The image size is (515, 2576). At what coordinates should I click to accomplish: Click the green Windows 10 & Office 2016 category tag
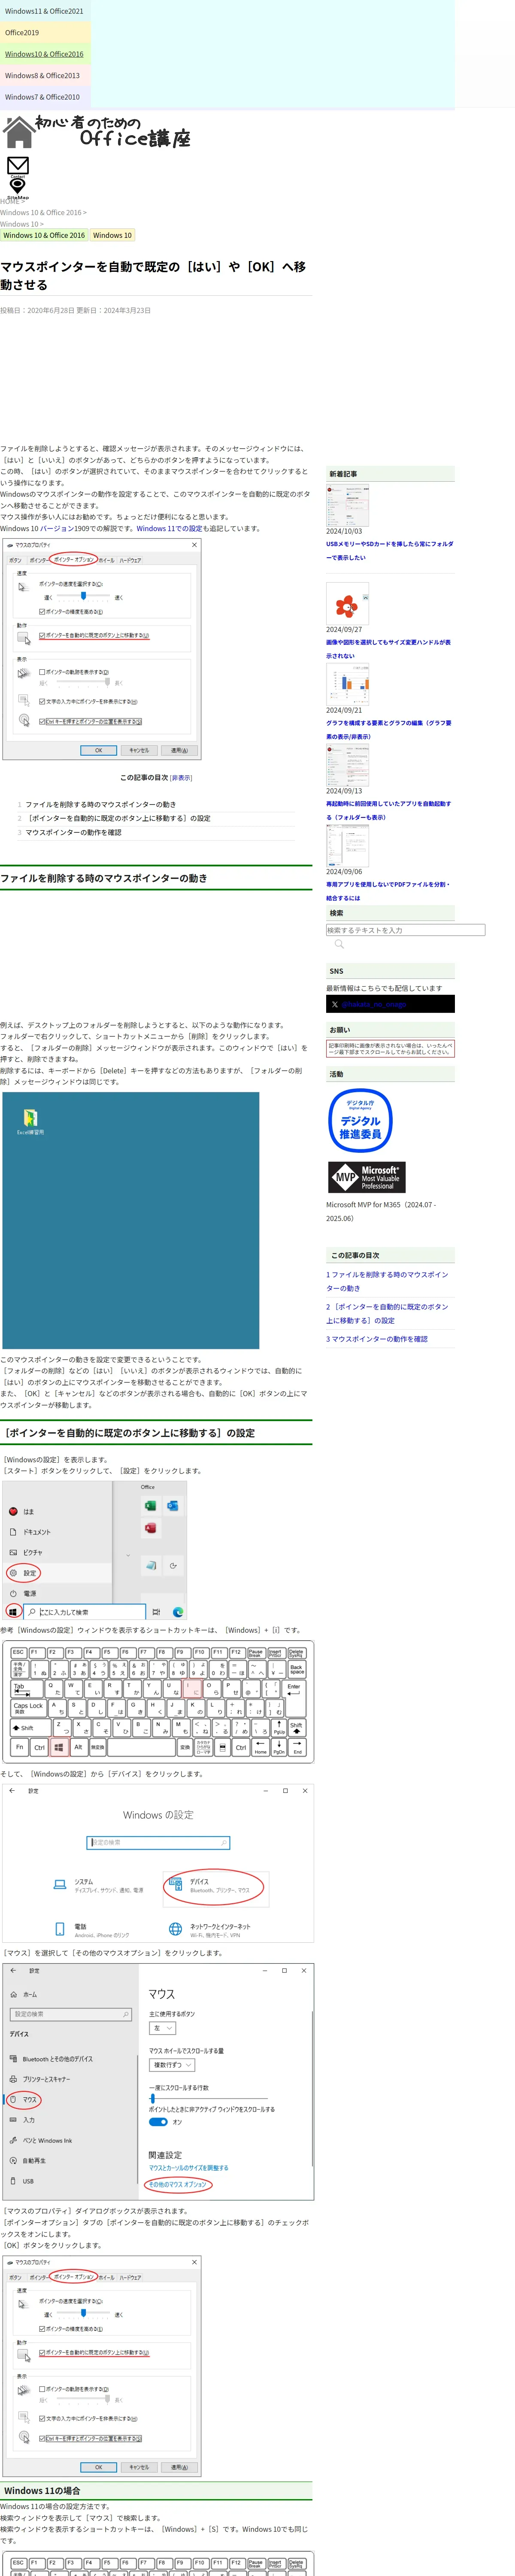click(x=44, y=235)
